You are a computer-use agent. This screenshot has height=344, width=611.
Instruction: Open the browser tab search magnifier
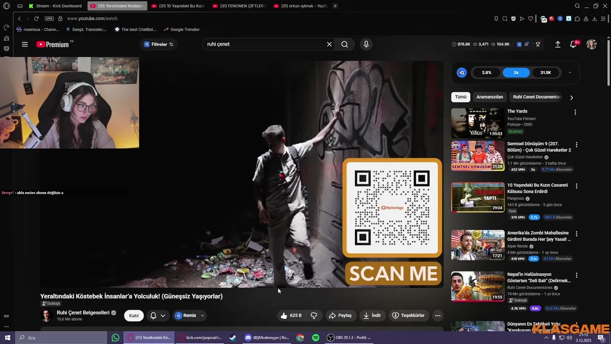tap(577, 6)
